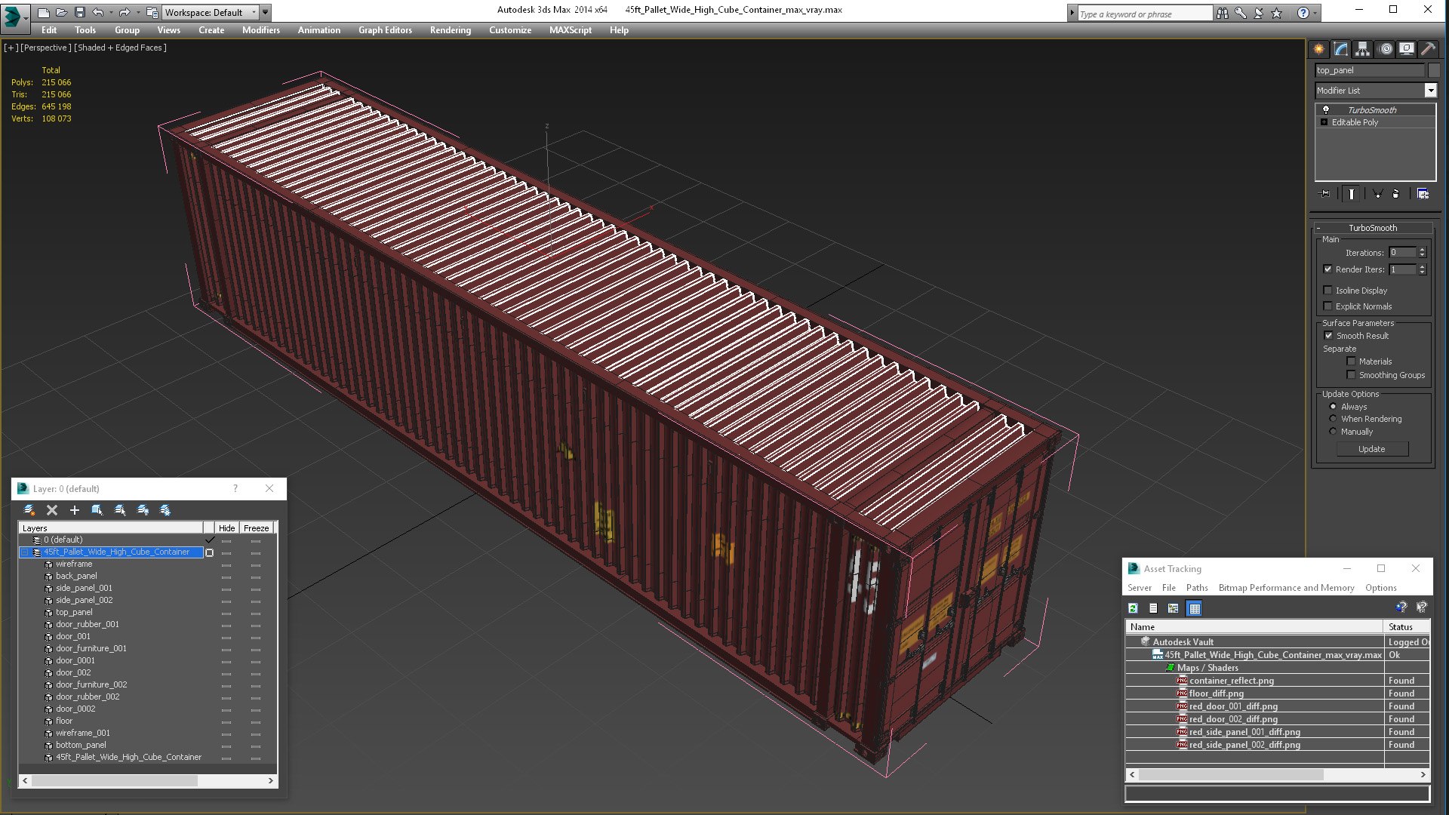Enable Separate by Smoothing Groups checkbox
Viewport: 1449px width, 815px height.
pos(1351,375)
